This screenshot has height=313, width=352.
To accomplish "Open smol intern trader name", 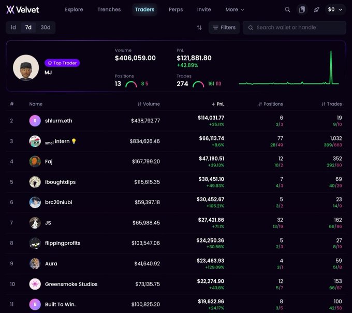I will [x=61, y=141].
